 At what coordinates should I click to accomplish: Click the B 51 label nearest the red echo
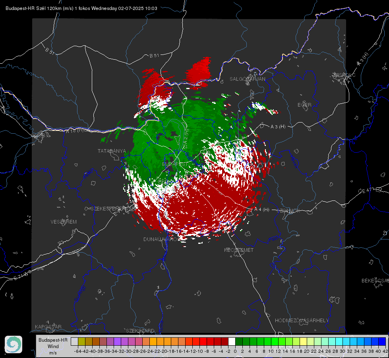154,56
